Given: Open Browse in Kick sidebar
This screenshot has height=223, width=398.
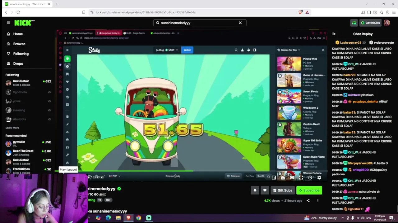Looking at the screenshot, I should [19, 44].
